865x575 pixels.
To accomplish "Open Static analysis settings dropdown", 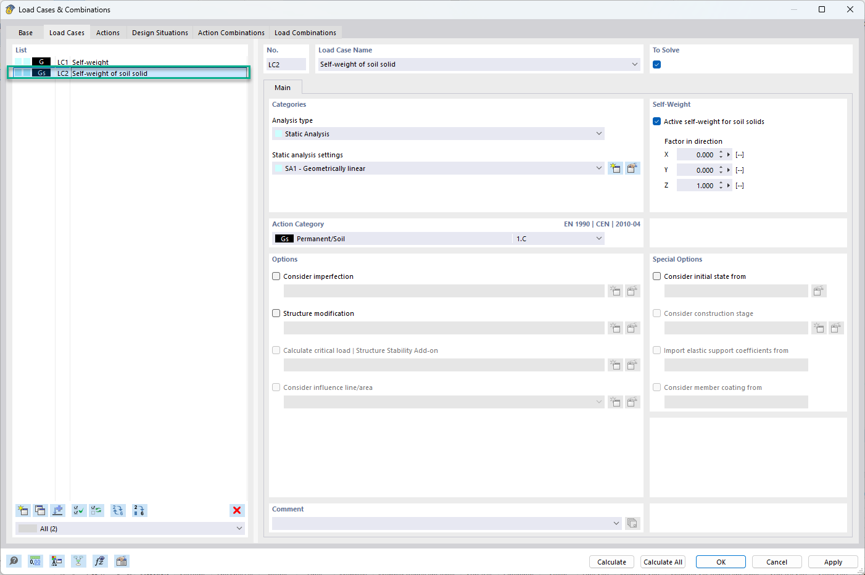I will (x=598, y=168).
